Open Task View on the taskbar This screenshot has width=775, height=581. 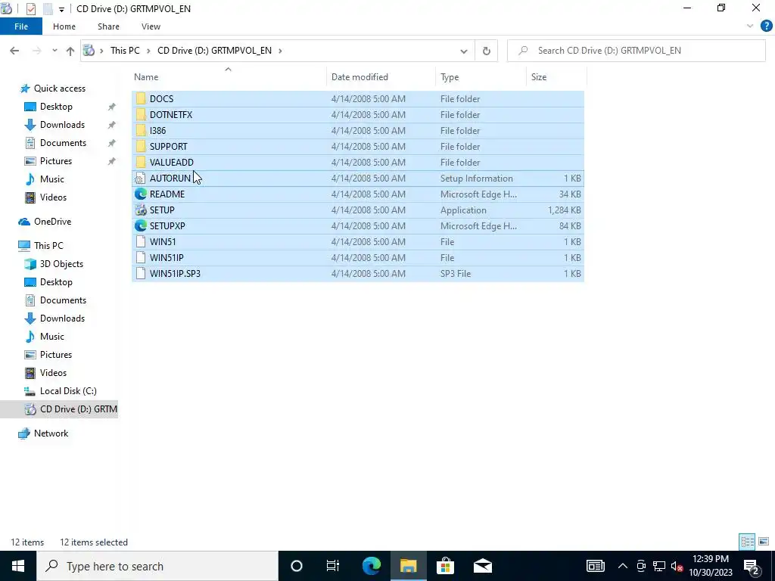click(x=333, y=566)
